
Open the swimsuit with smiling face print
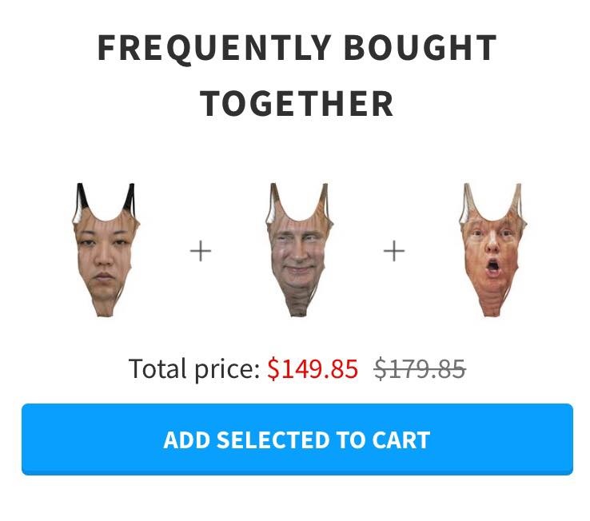tap(300, 250)
